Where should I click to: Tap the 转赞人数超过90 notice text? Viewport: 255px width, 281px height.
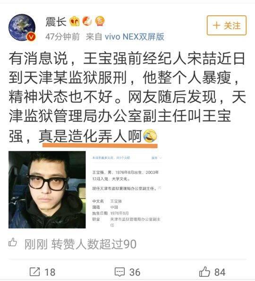point(94,244)
